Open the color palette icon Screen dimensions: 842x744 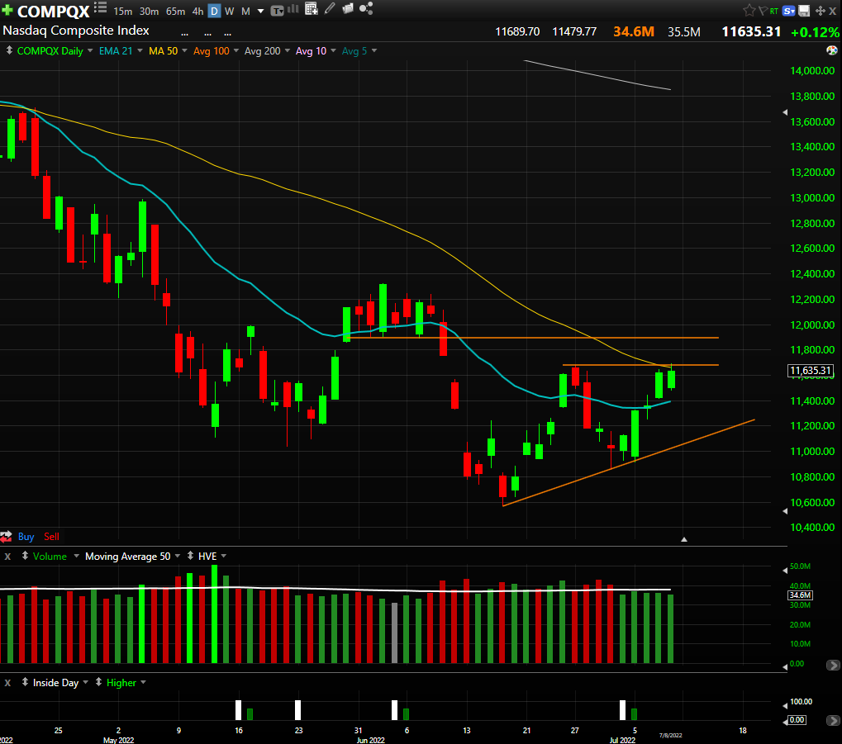(x=832, y=50)
